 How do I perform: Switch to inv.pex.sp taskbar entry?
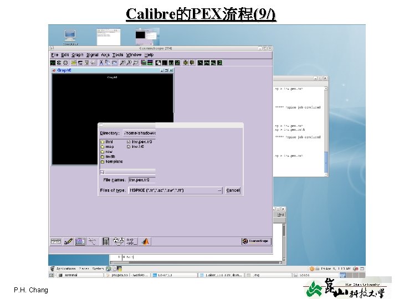(x=128, y=275)
